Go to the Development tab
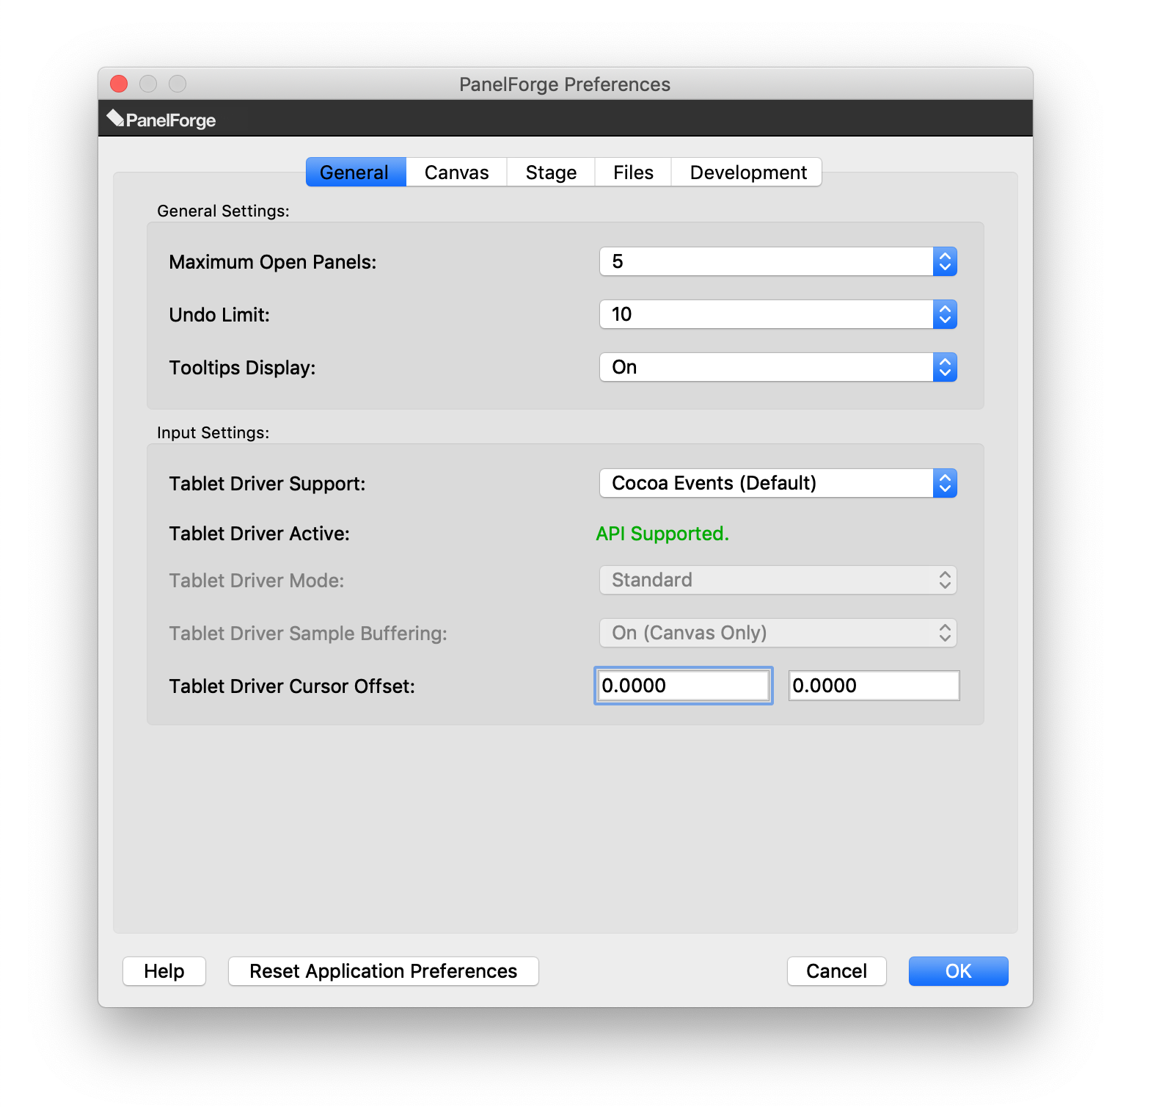 pos(747,173)
